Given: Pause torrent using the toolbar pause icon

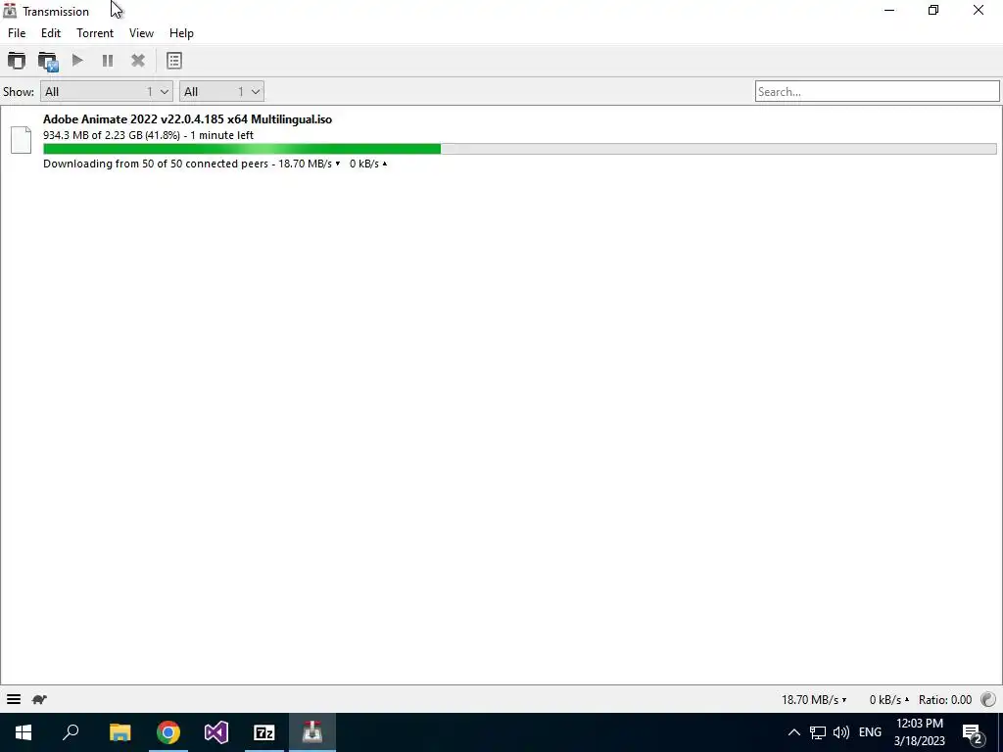Looking at the screenshot, I should tap(108, 61).
